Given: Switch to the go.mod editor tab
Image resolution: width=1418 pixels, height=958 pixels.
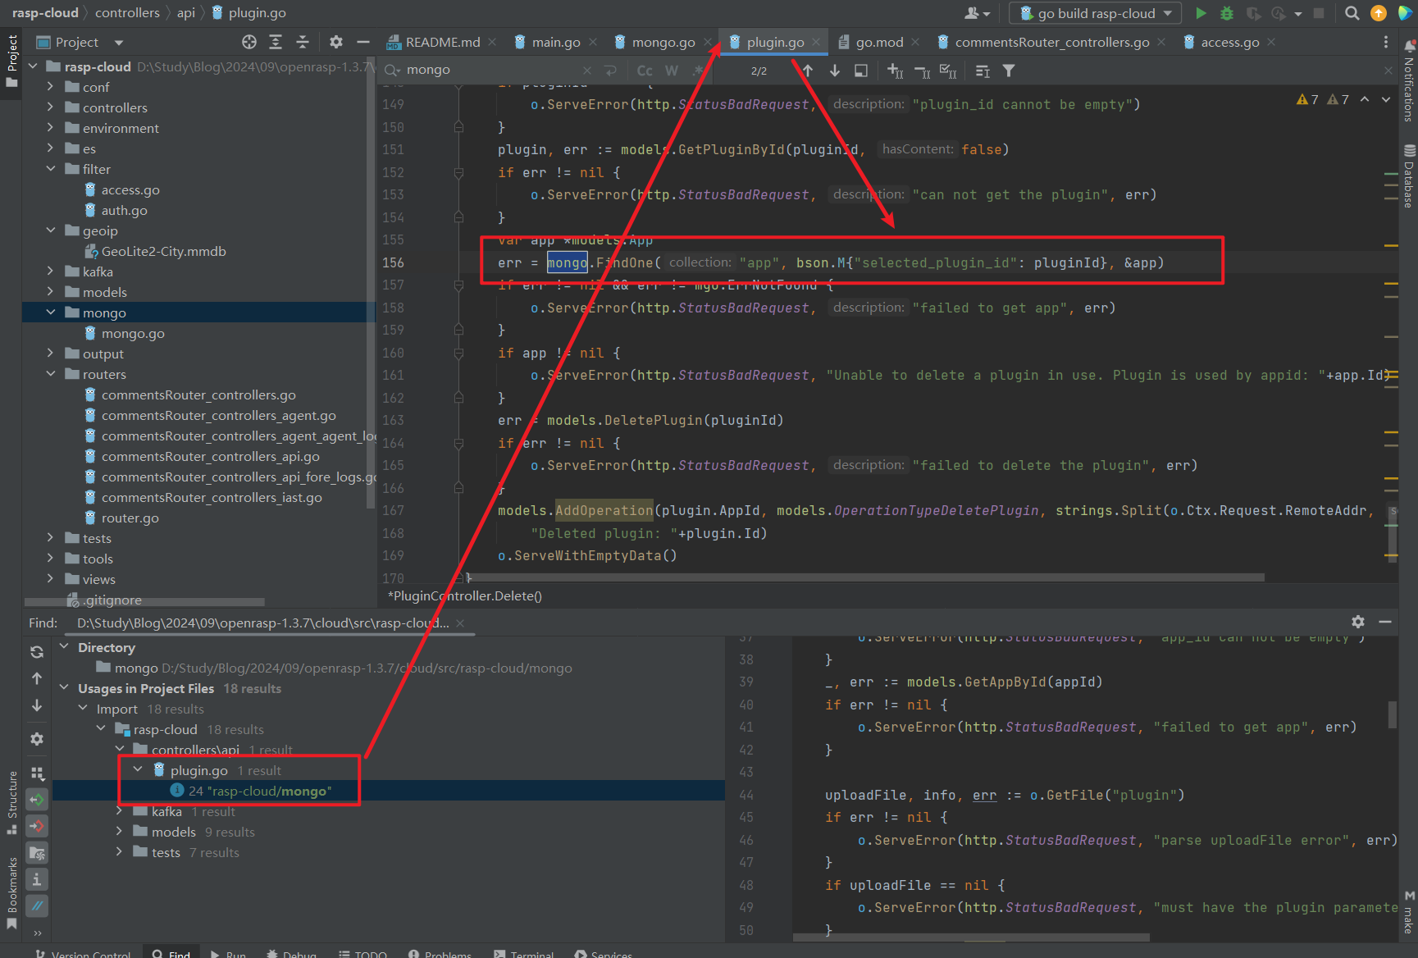Looking at the screenshot, I should (x=878, y=43).
